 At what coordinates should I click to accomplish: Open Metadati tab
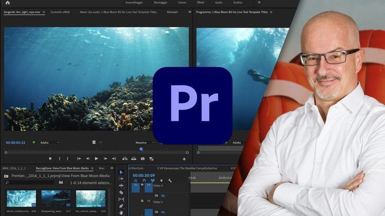click(x=172, y=12)
